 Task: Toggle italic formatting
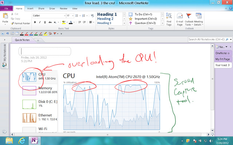40,22
